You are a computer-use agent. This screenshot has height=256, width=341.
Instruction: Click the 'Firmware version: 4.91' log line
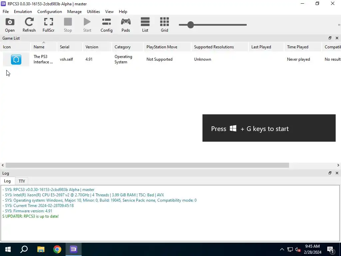tap(27, 211)
